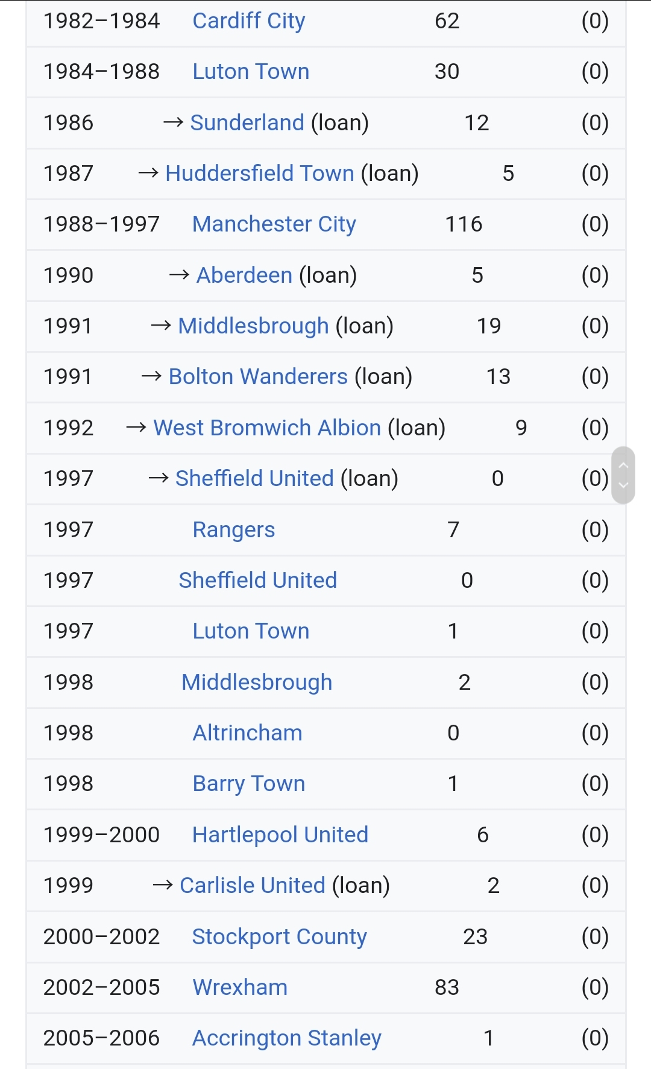
Task: Click the scrollbar thumb handle
Action: click(623, 475)
